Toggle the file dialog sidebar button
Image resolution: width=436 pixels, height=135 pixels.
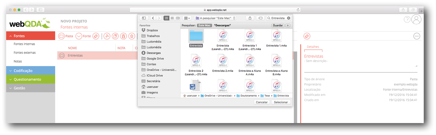(x=144, y=18)
